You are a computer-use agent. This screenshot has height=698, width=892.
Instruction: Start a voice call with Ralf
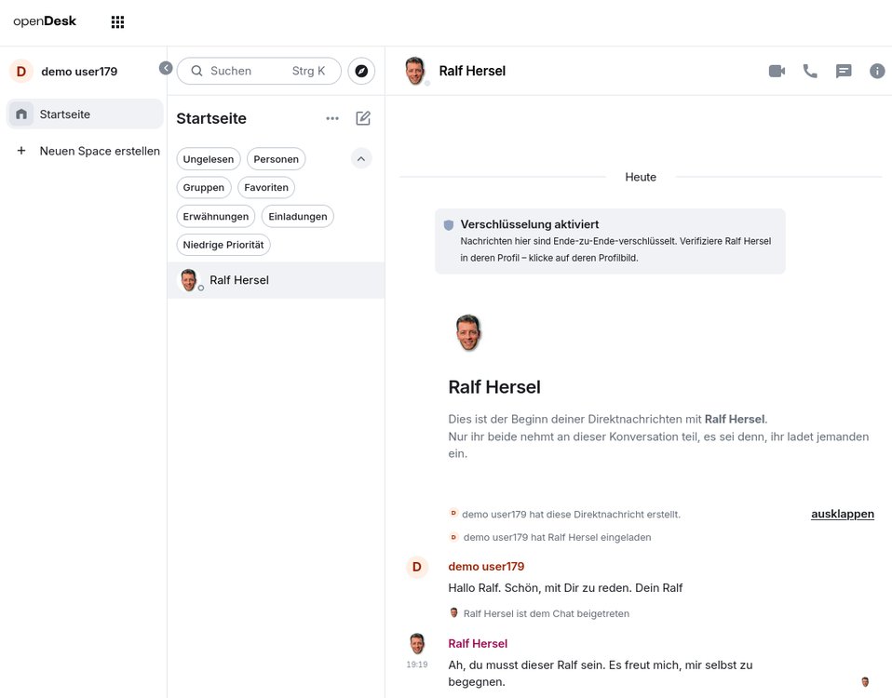click(810, 71)
